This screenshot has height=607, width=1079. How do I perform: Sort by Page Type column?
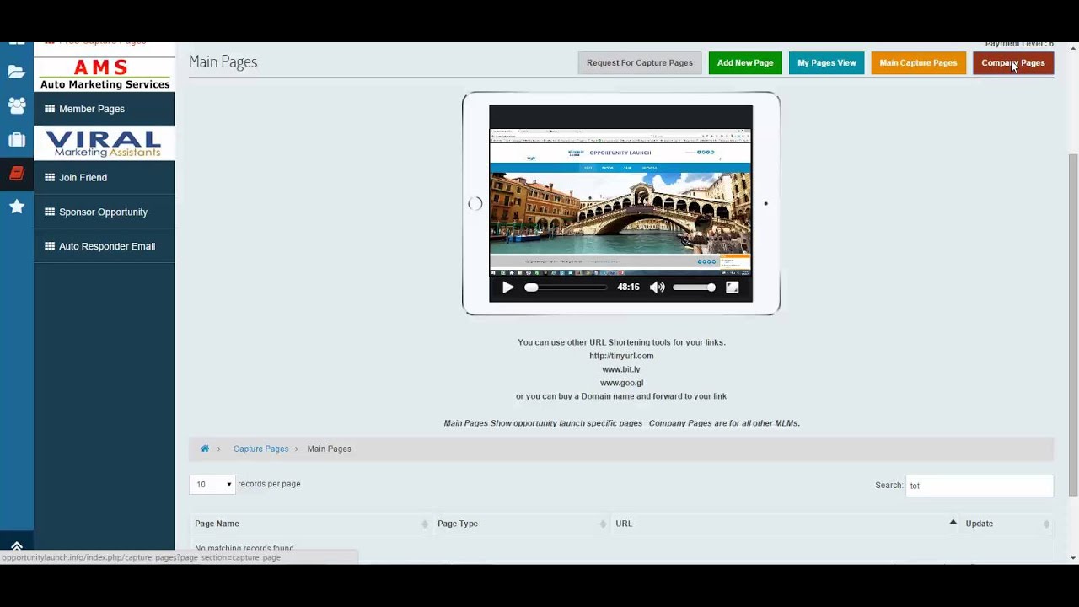[521, 524]
